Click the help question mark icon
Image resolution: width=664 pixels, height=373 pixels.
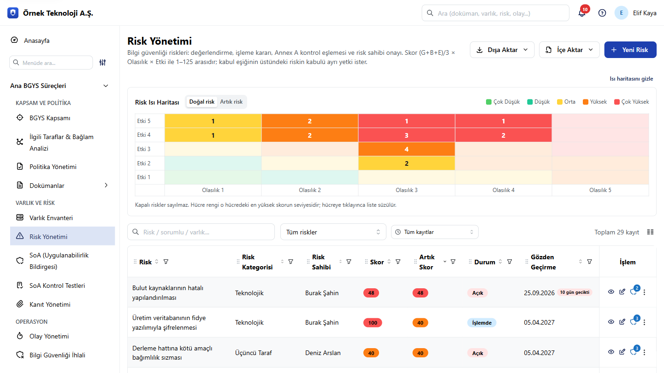point(602,13)
